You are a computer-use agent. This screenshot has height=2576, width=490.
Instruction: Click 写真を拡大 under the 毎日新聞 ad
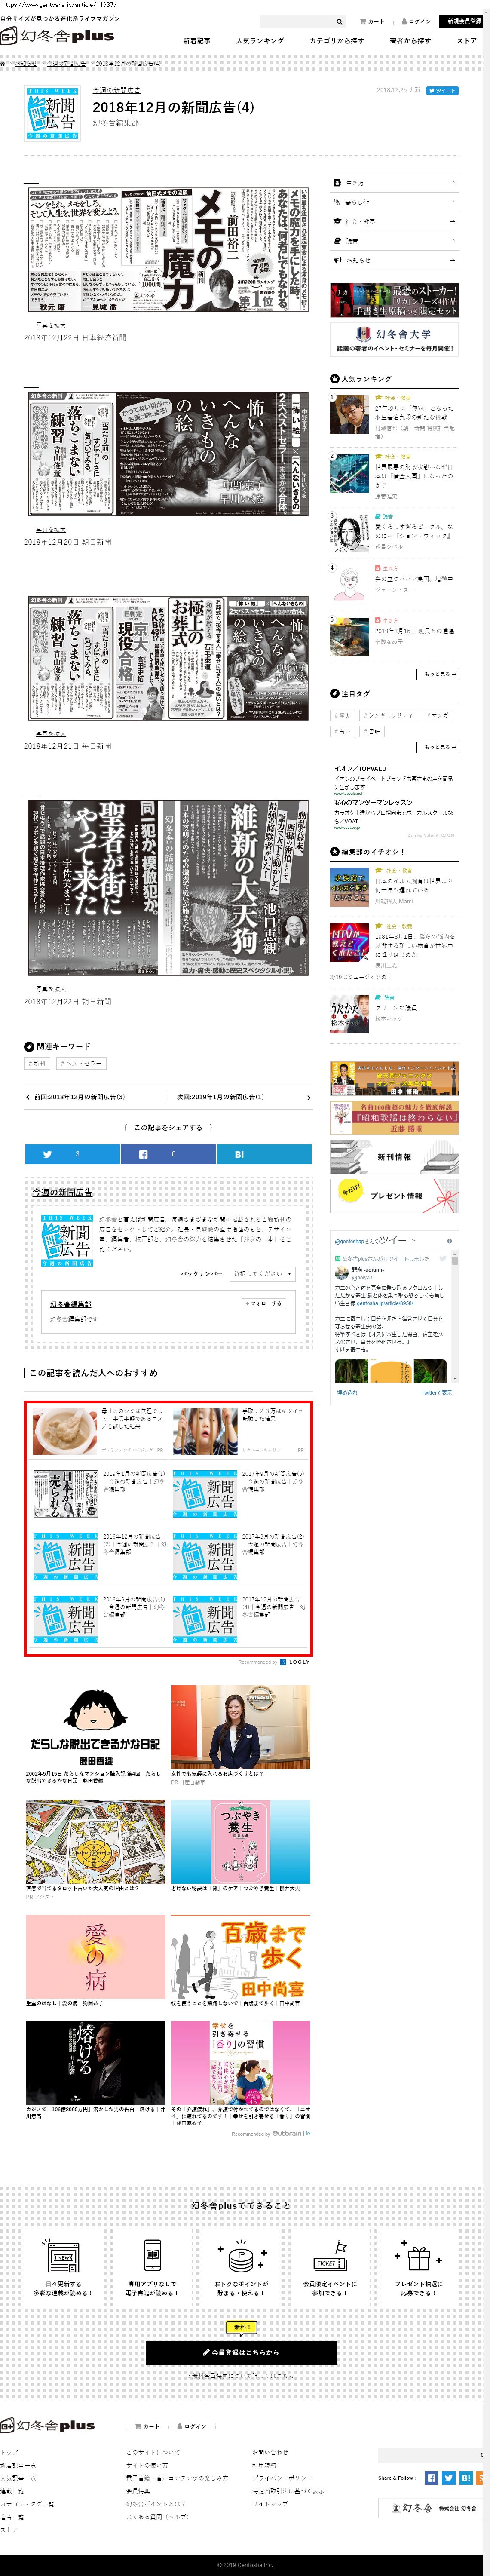(51, 733)
